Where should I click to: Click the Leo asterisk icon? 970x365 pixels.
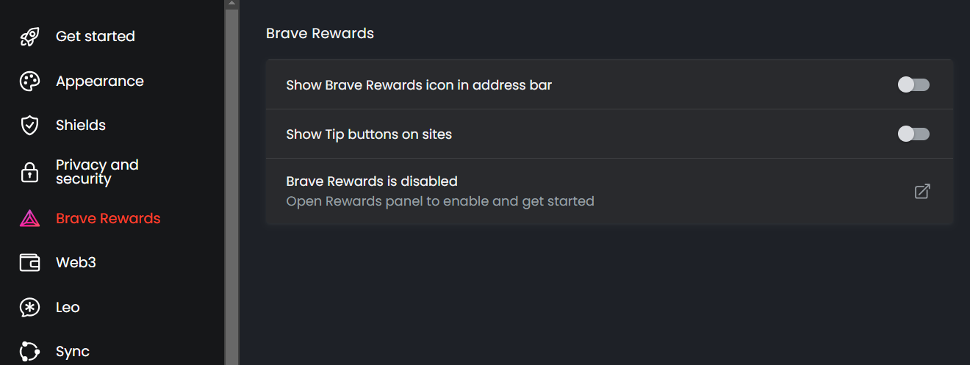pyautogui.click(x=29, y=308)
